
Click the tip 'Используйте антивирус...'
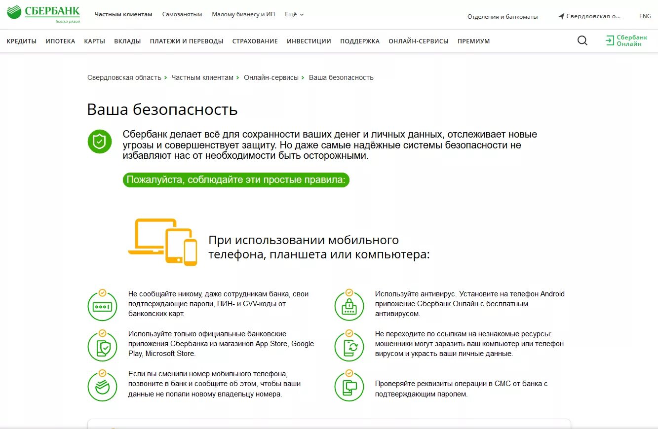[469, 304]
